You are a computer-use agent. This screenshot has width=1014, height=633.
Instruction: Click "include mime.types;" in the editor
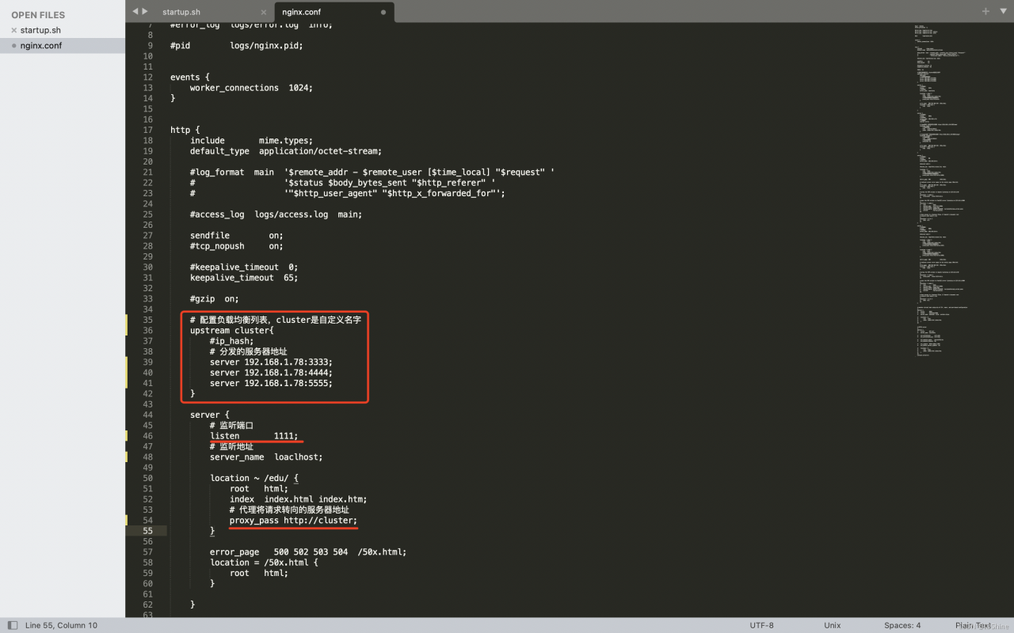[x=251, y=141]
